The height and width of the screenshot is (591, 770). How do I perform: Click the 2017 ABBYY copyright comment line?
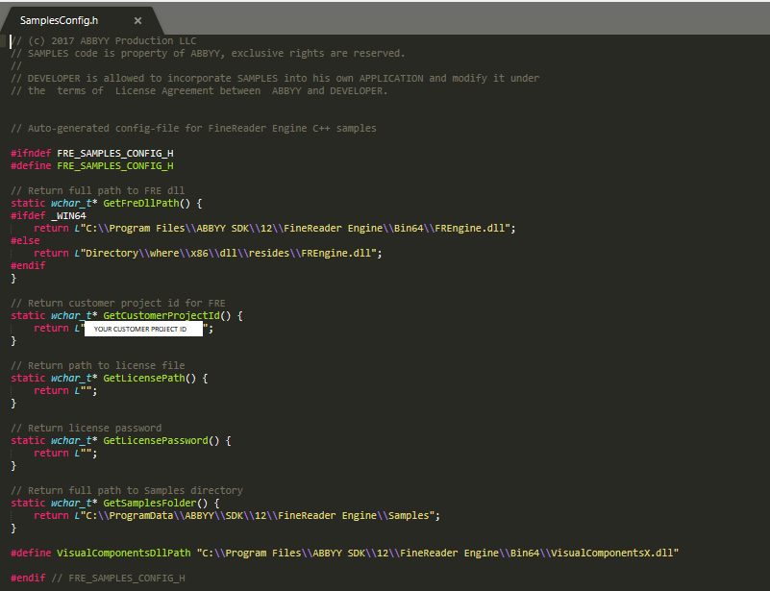pos(104,40)
